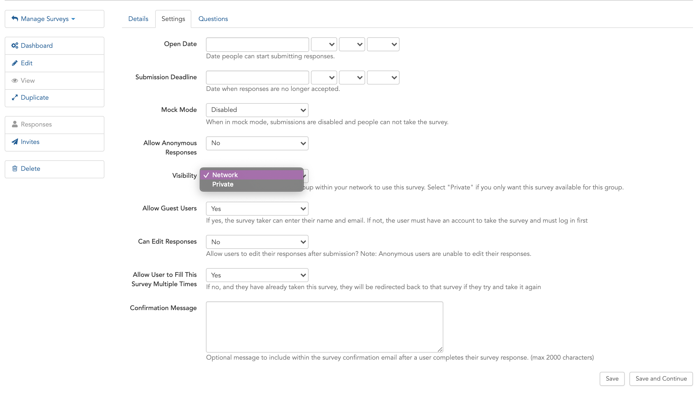Open the third Open Date time dropdown

[x=383, y=44]
